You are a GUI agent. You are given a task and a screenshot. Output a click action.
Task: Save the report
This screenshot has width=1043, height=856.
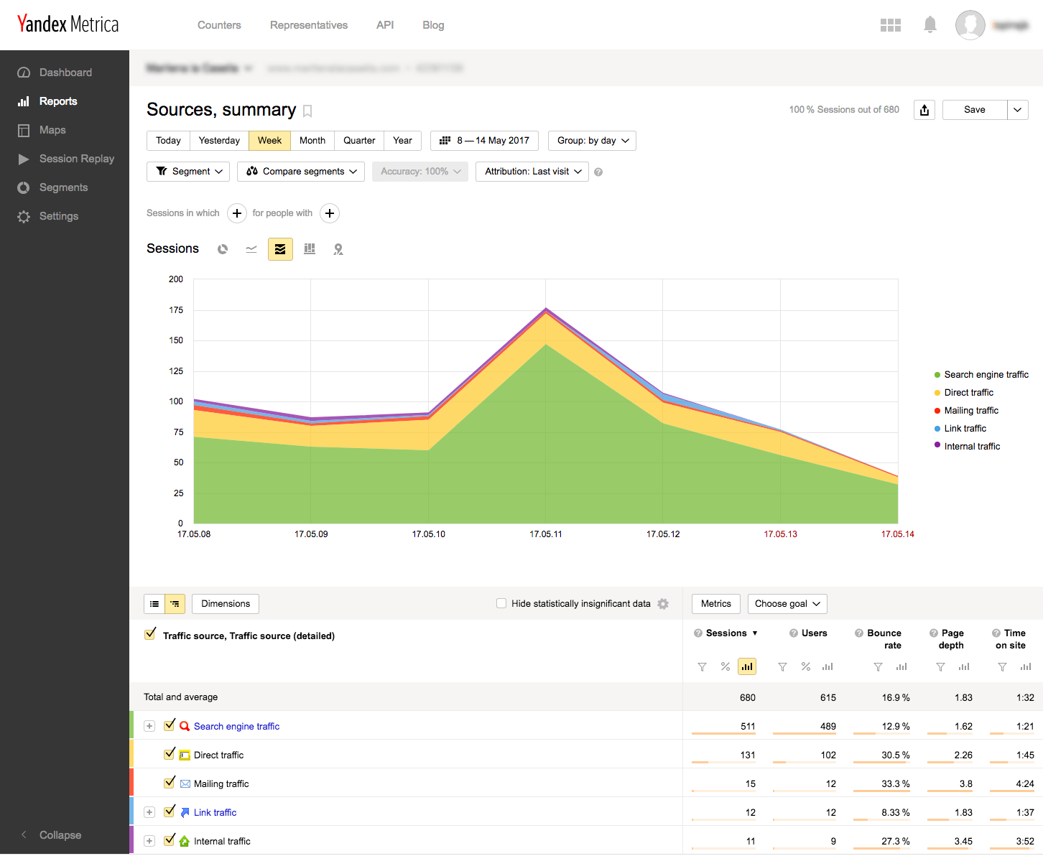[975, 110]
